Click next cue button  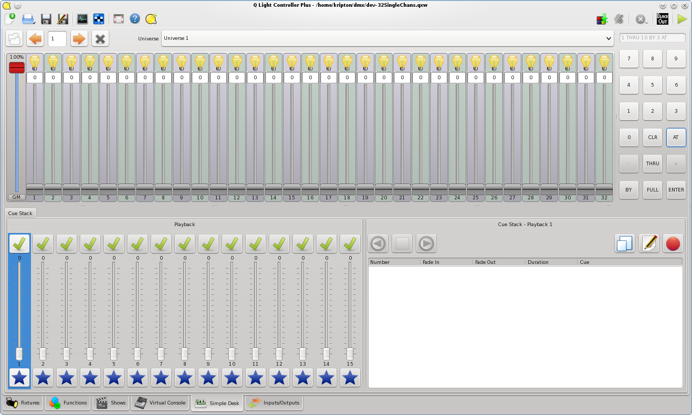coord(426,244)
